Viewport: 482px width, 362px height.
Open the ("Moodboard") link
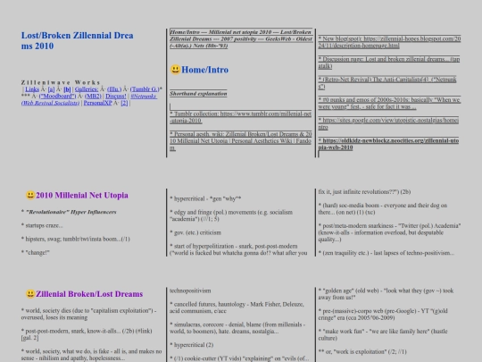click(x=57, y=96)
